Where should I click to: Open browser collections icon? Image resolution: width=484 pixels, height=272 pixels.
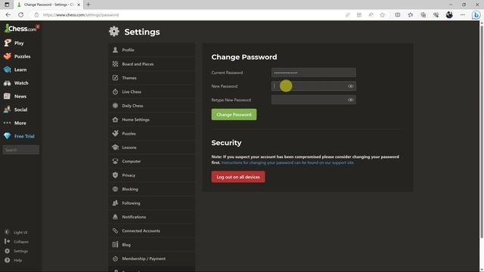point(423,15)
